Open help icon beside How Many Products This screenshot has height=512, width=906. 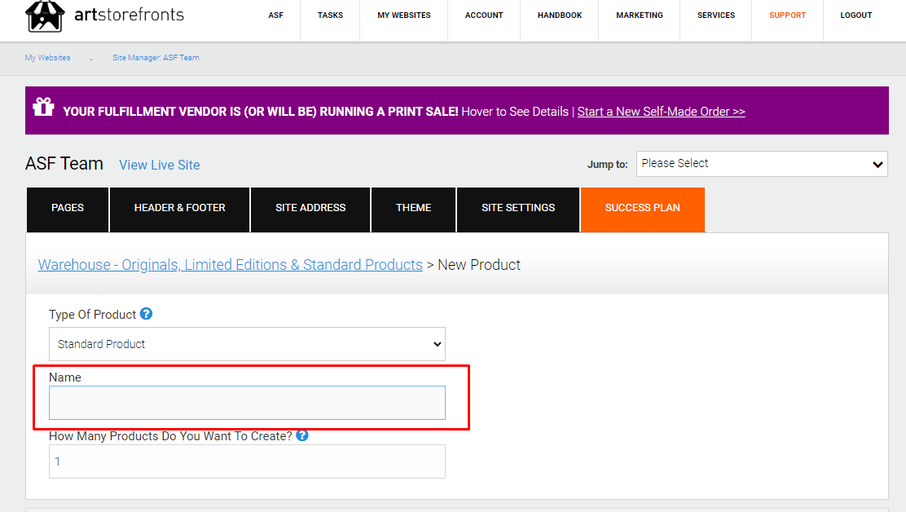pos(302,435)
